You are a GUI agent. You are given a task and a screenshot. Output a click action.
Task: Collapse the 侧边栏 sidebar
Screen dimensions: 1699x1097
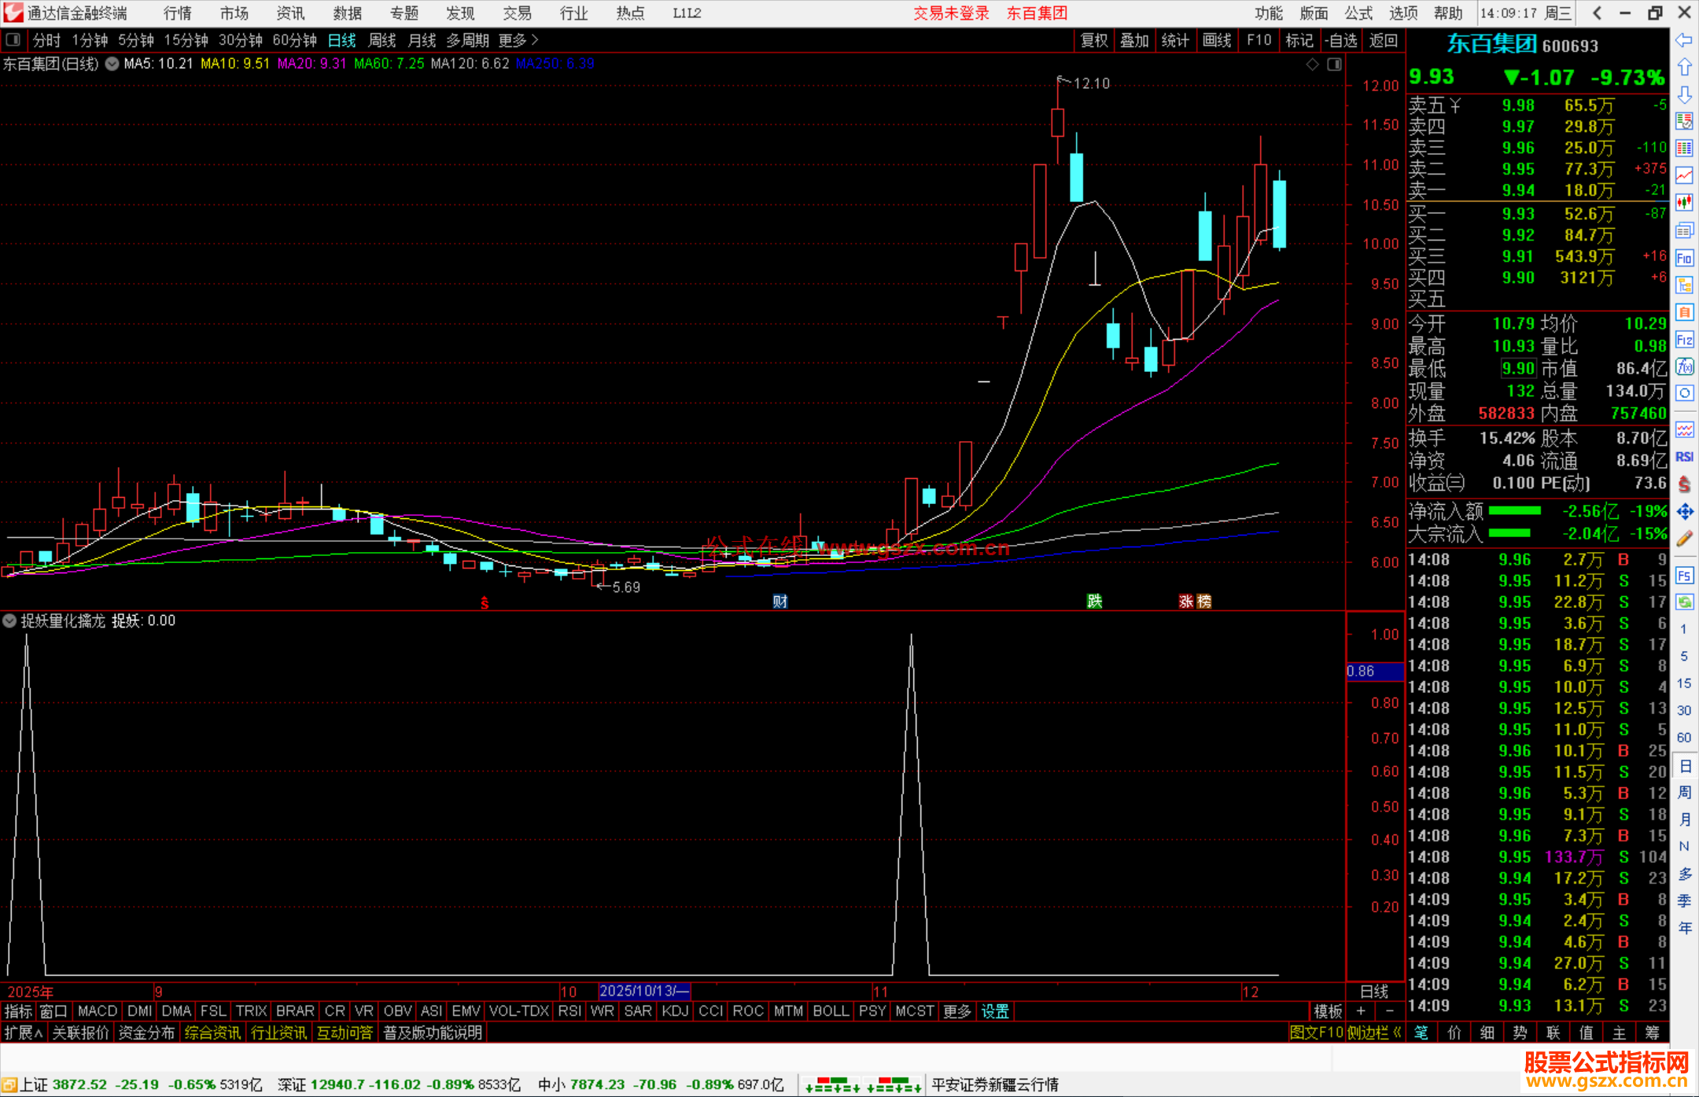[1374, 1033]
